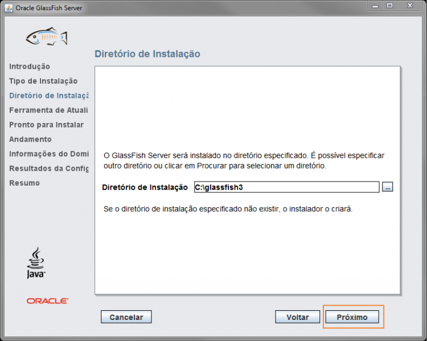The height and width of the screenshot is (341, 427).
Task: Select Andamento step in sidebar
Action: coord(30,139)
